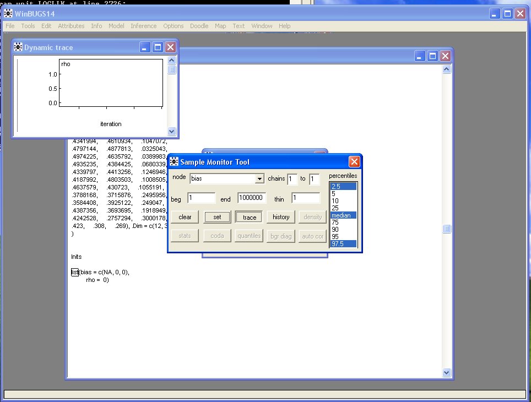The image size is (531, 402).
Task: Open the Inference menu
Action: (143, 26)
